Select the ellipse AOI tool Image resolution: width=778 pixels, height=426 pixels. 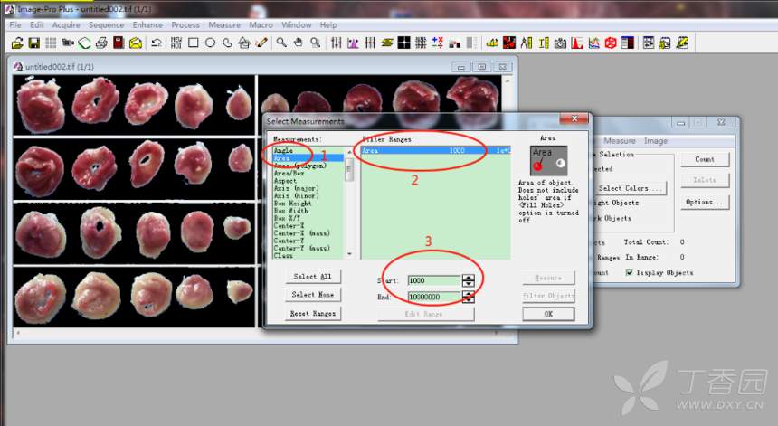coord(210,43)
